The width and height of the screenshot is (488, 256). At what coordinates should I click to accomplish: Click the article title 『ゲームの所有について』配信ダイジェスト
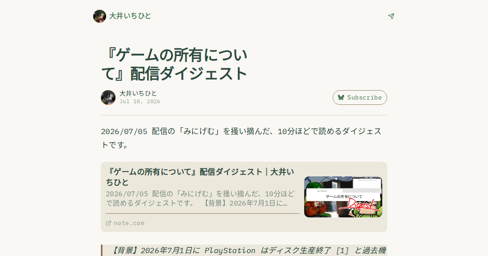(x=174, y=64)
